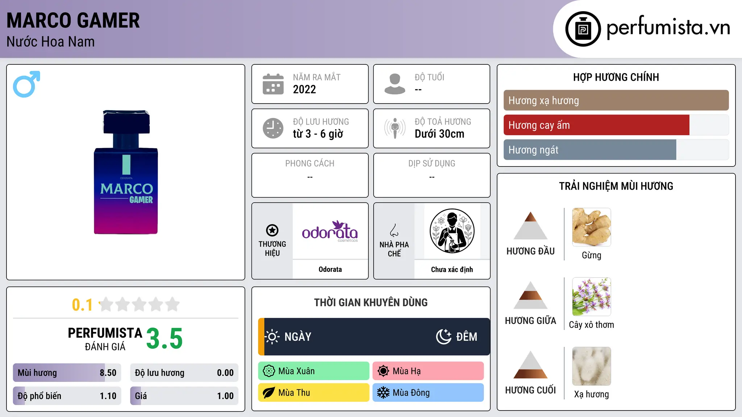Select the Mùa Xuân season button
The width and height of the screenshot is (742, 417).
314,371
